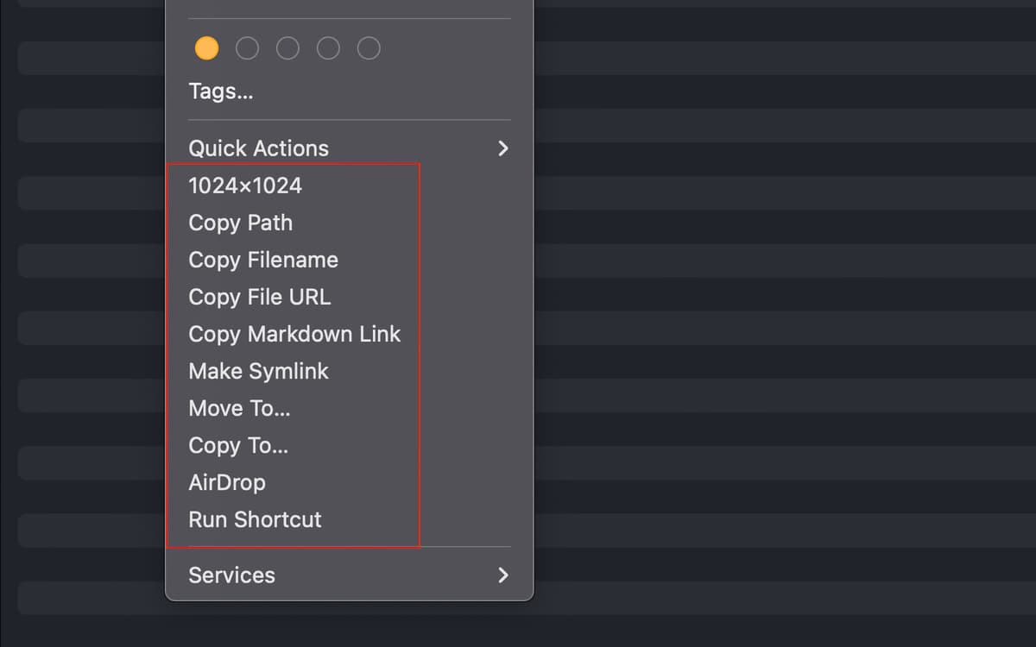Choose Copy Markdown Link

click(x=294, y=334)
